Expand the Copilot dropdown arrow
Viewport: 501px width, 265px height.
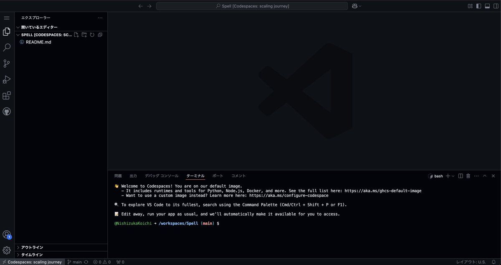[x=360, y=6]
